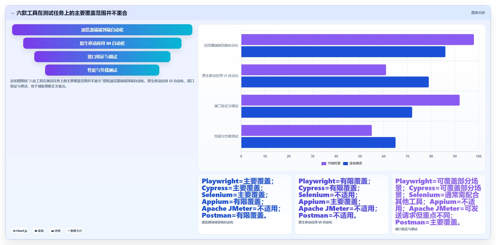Click the purple 关键权重 bar for 浏览器端端到端自动化
Screen dimensions: 496x245
[x=357, y=40]
